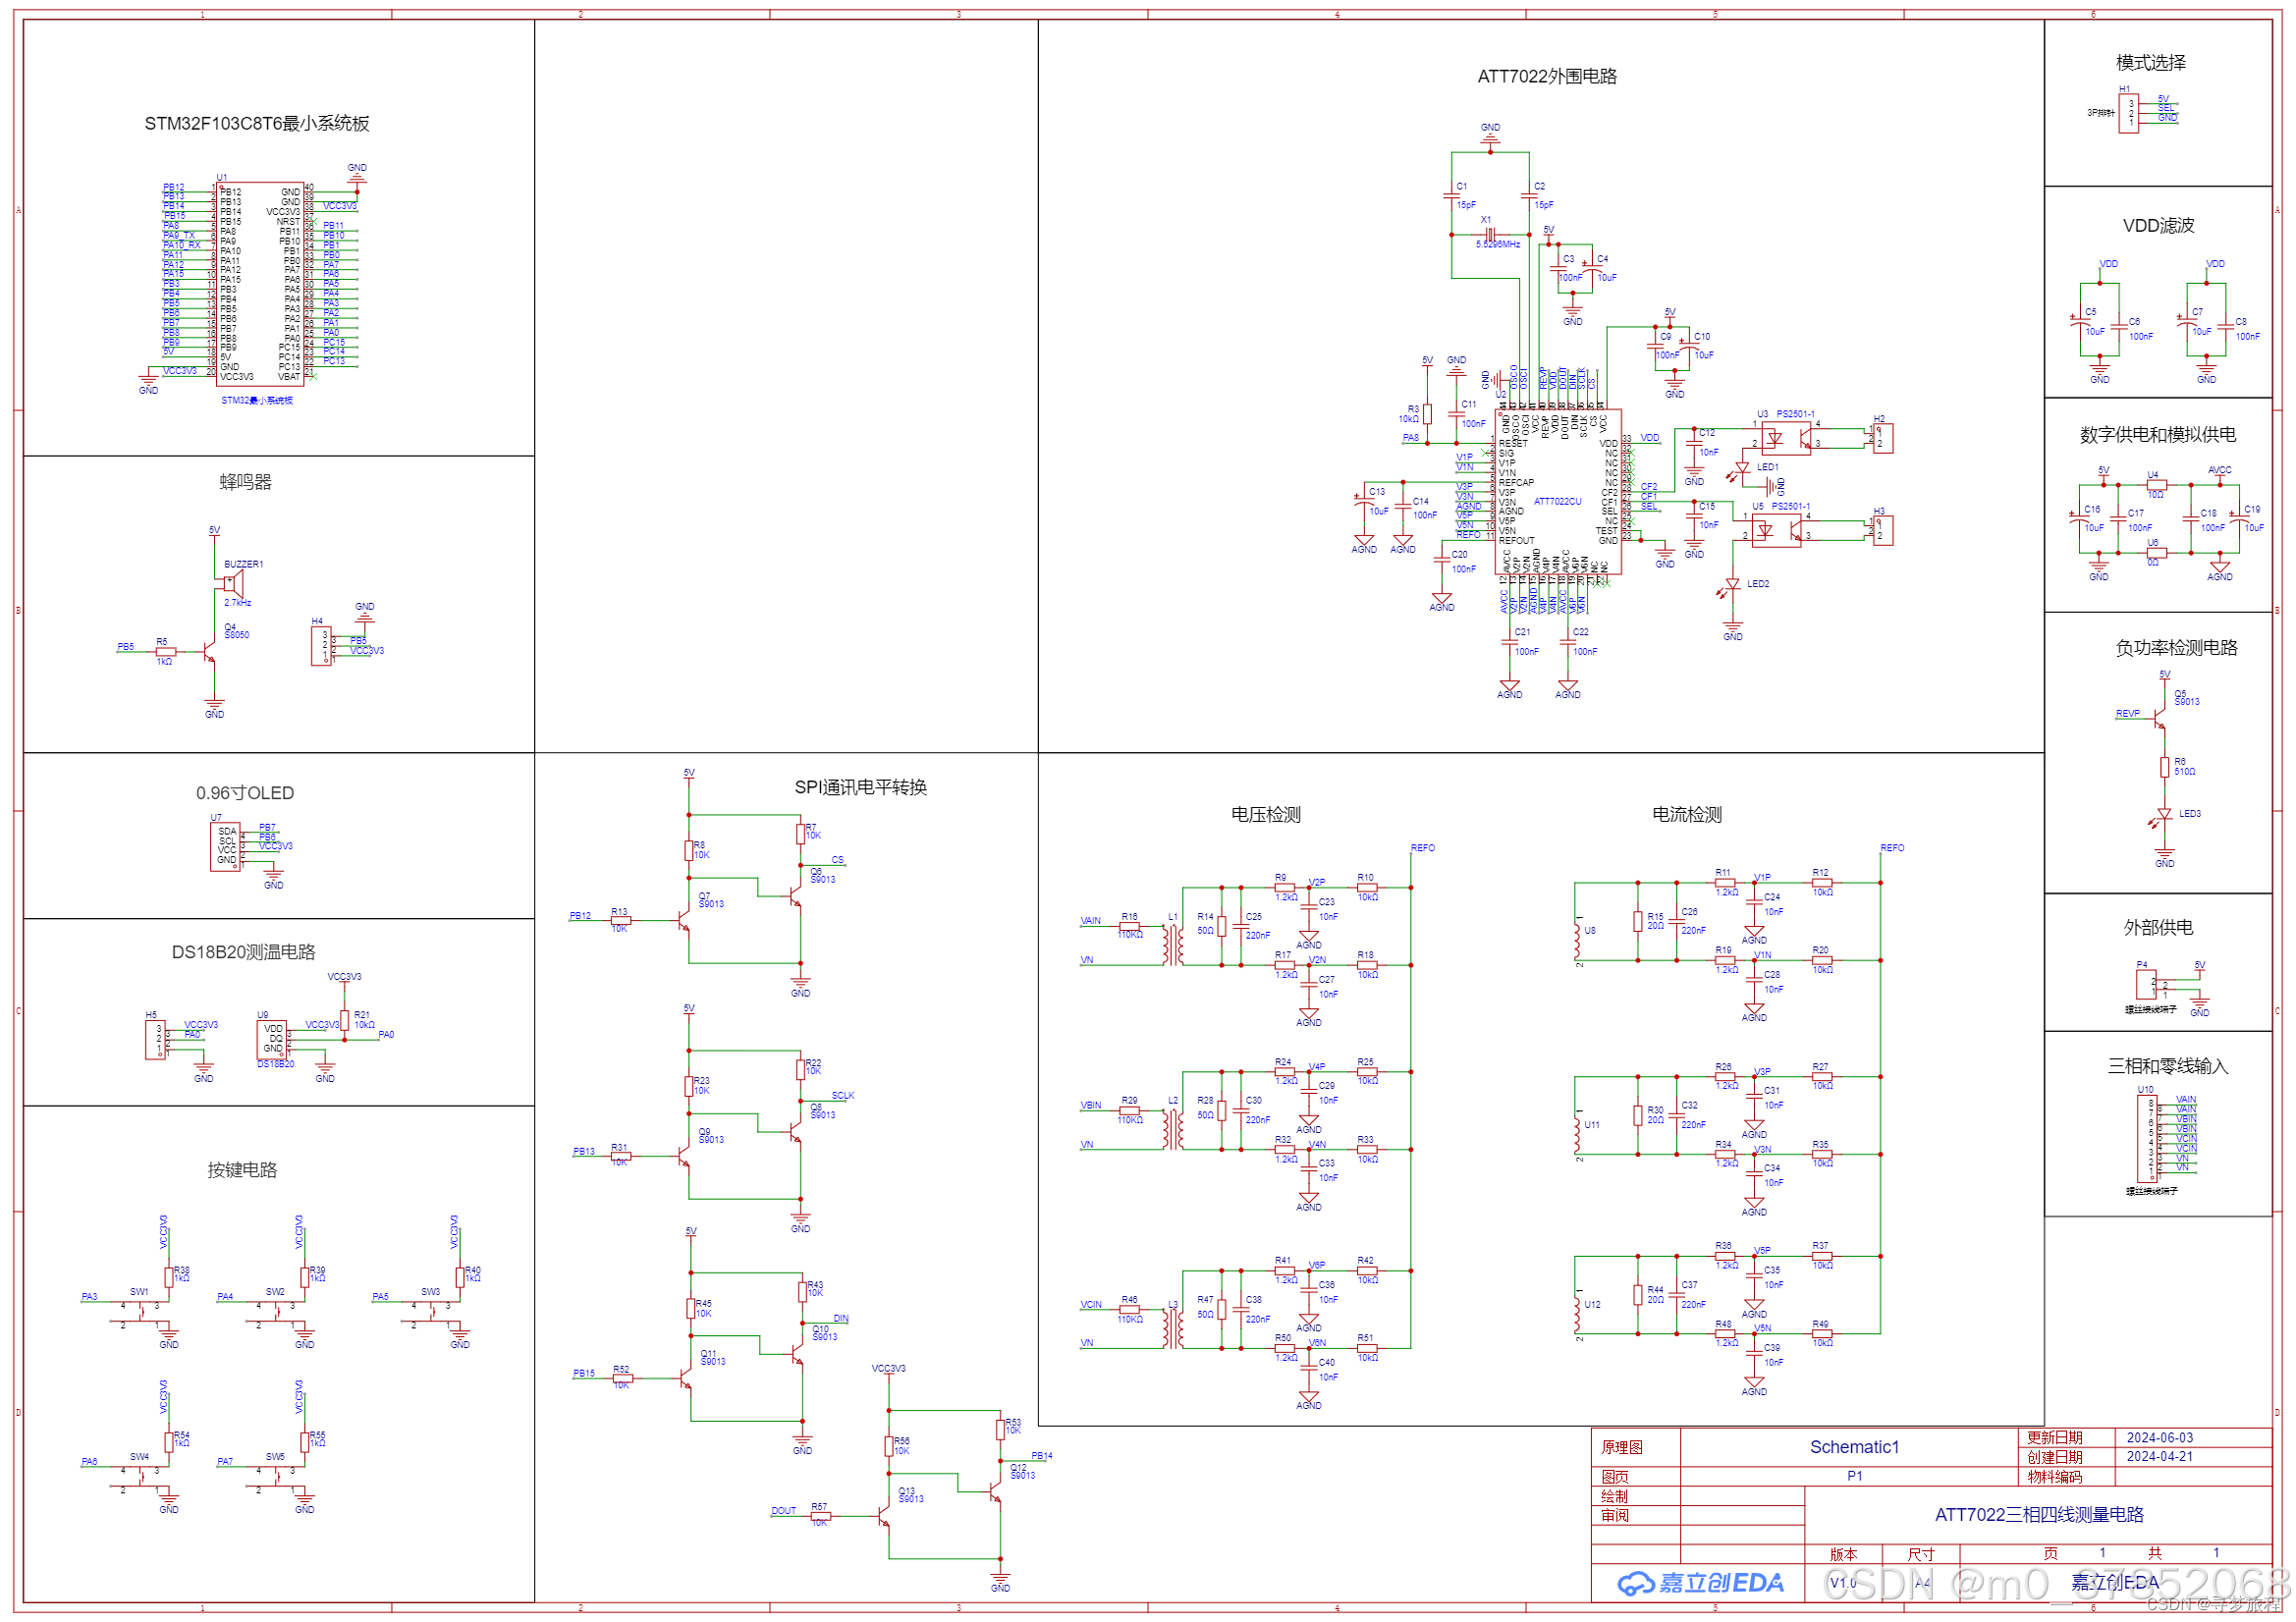Select the ATT7022外围电路 section heading
The height and width of the screenshot is (1622, 2296).
tap(1546, 77)
